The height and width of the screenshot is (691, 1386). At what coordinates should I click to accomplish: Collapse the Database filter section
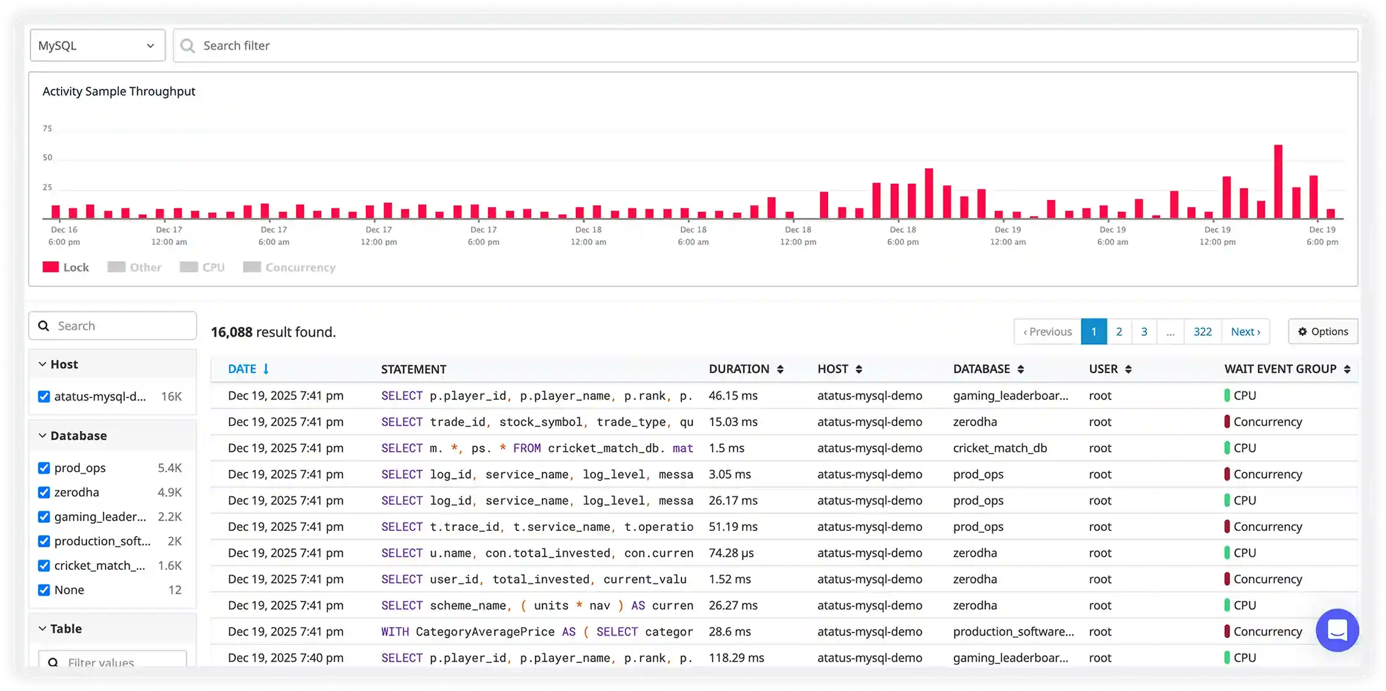click(41, 435)
